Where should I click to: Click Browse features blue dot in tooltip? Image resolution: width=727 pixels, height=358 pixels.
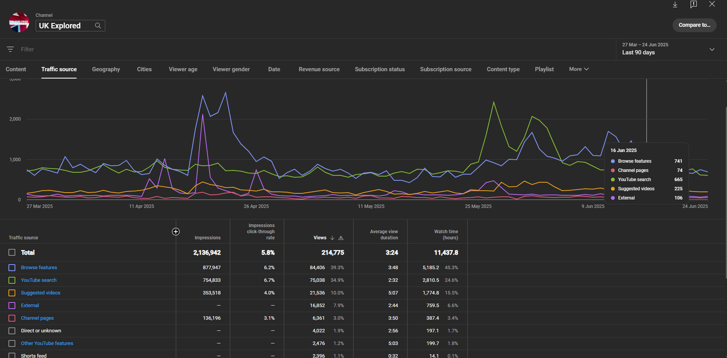[613, 161]
